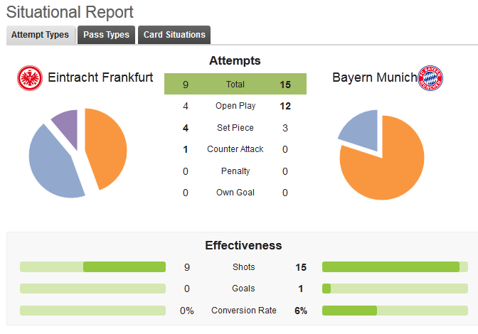Click the Bayern Munich club crest
Screen dimensions: 478x334
(430, 78)
